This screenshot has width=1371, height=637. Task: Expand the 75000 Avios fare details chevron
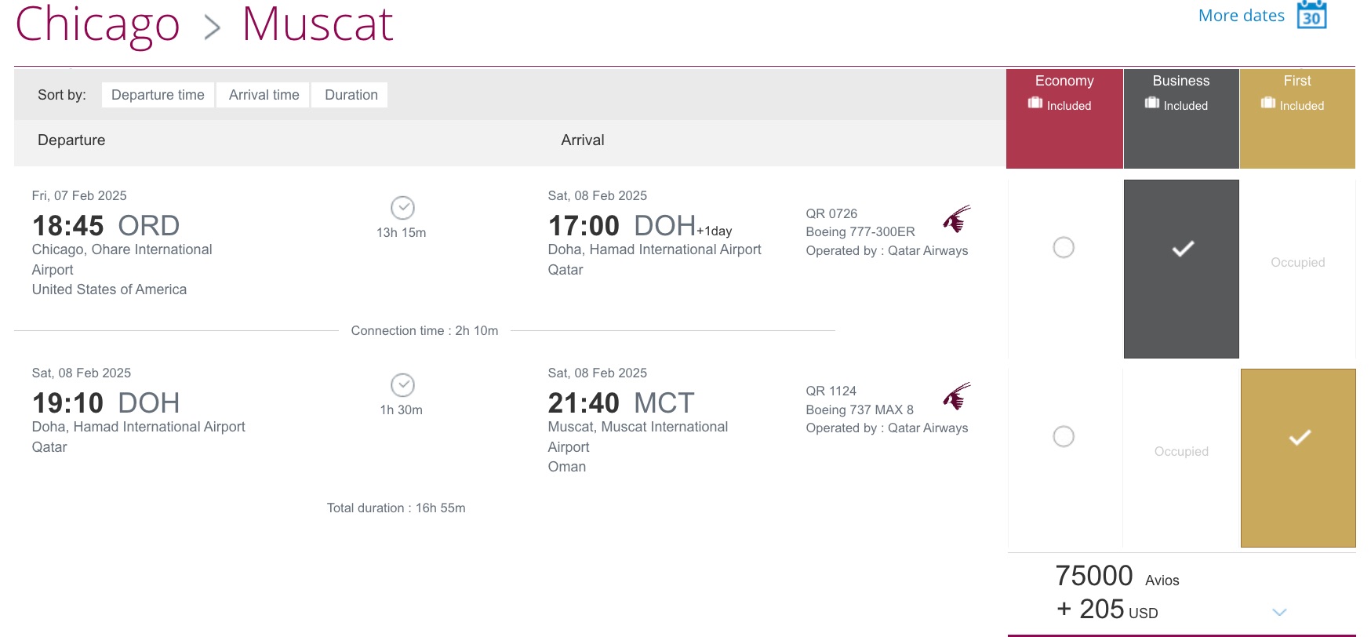click(1279, 611)
